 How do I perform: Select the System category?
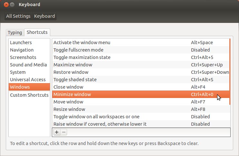click(x=29, y=72)
